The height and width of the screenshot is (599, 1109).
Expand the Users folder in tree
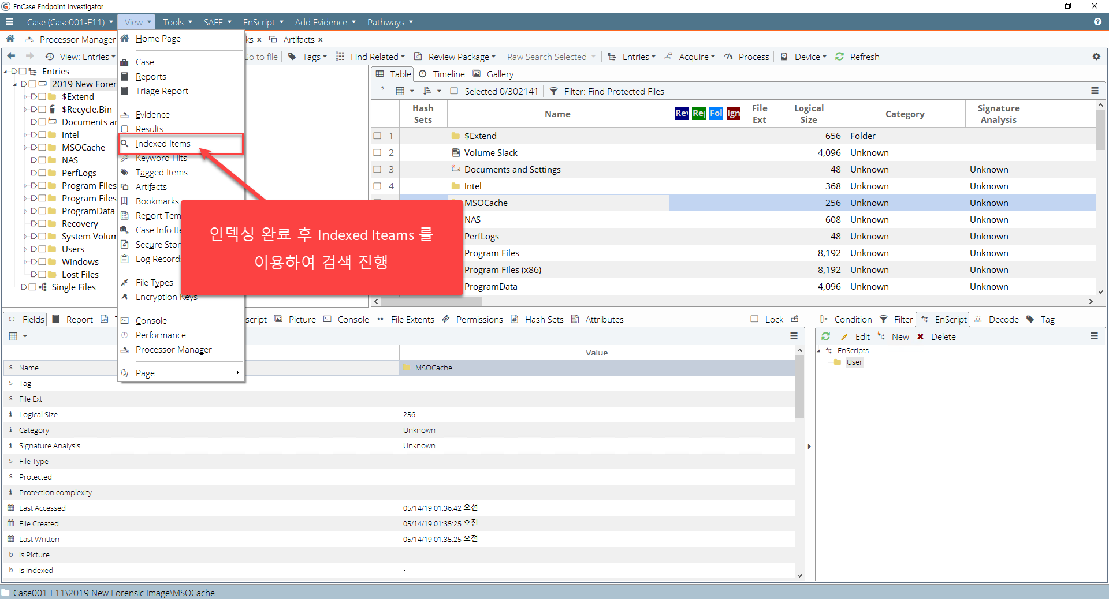[25, 249]
